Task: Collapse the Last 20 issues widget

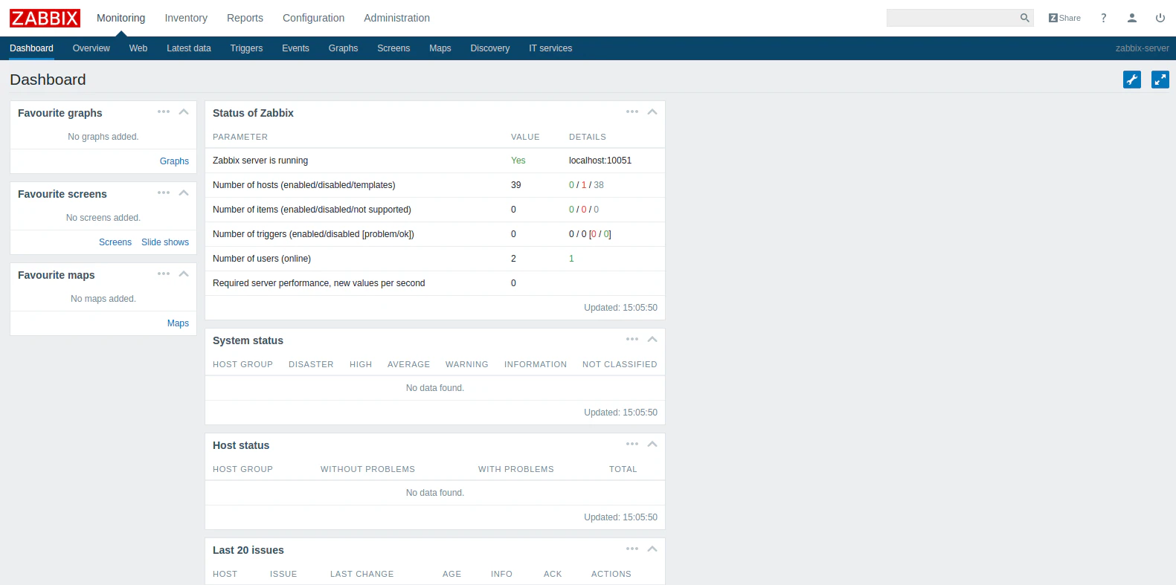Action: pos(652,549)
